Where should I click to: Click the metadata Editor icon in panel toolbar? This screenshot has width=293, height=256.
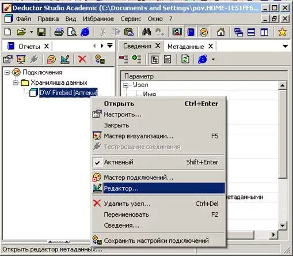point(65,59)
